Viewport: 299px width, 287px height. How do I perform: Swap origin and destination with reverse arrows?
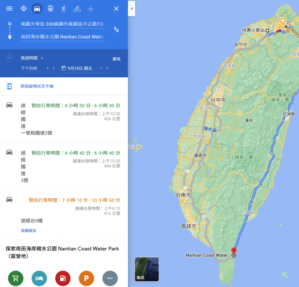pyautogui.click(x=116, y=29)
